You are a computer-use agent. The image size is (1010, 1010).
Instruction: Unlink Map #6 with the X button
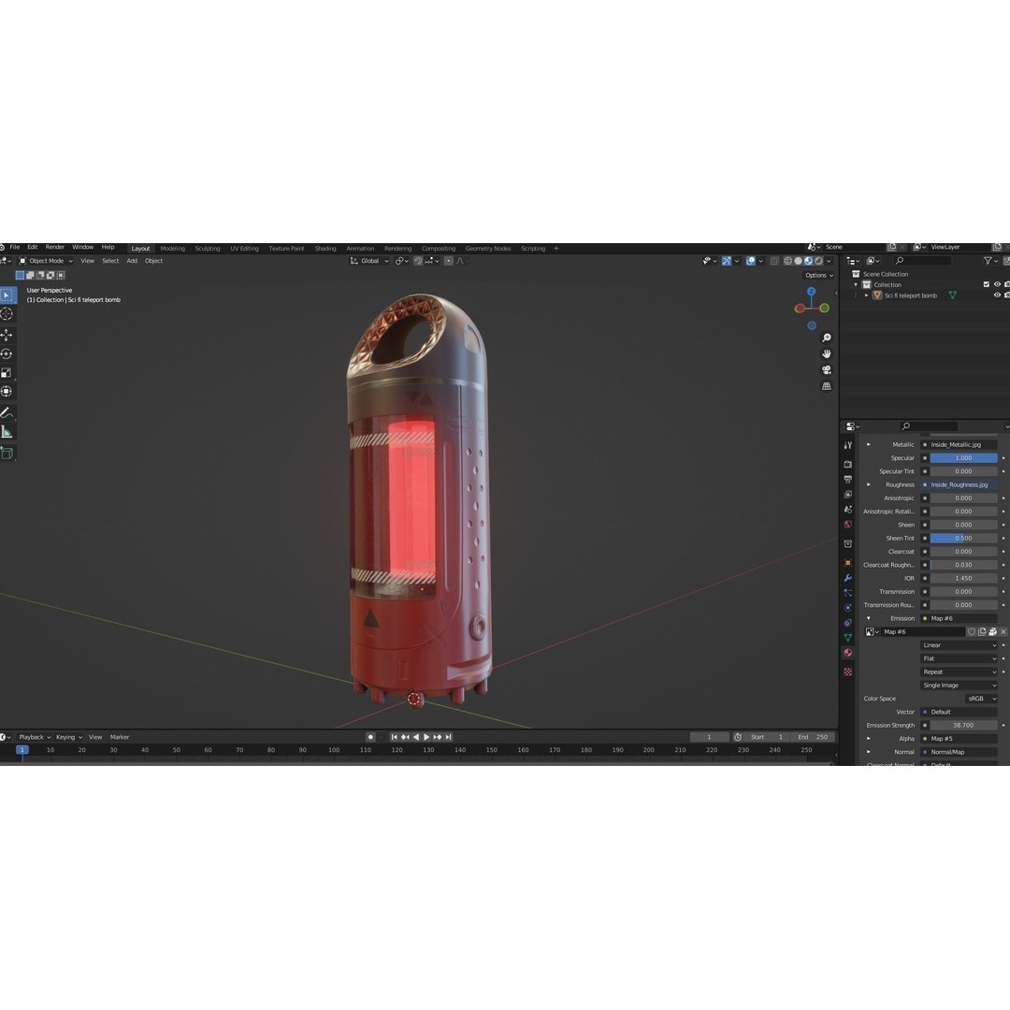[1003, 631]
